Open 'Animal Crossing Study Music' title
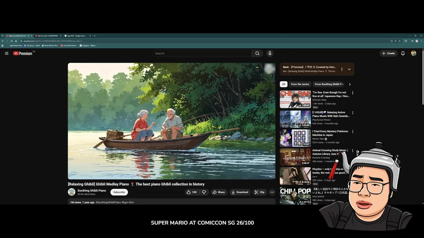 (330, 152)
